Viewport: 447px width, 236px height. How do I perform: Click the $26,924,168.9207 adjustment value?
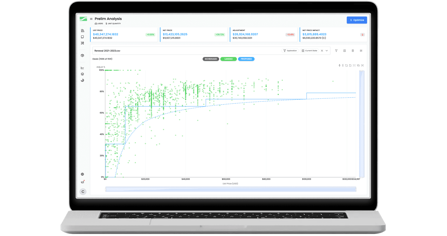245,34
